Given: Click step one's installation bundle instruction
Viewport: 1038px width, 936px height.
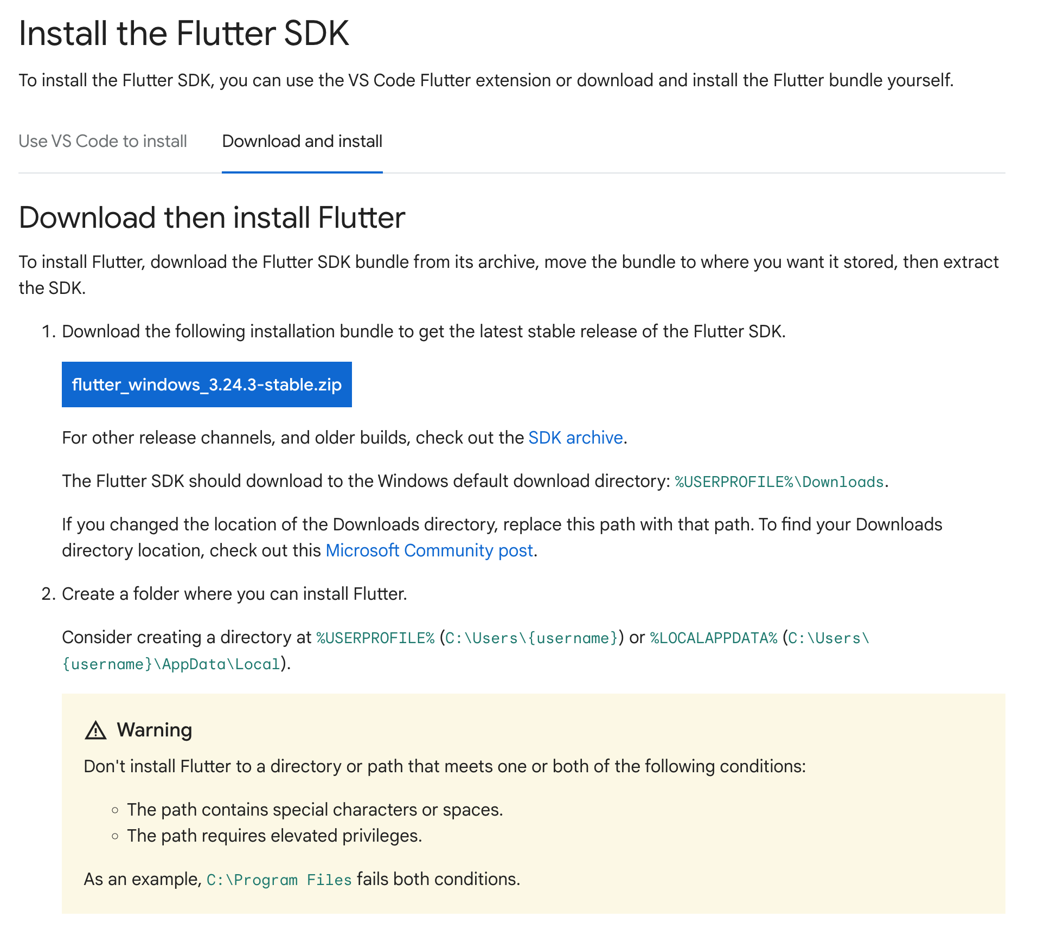Looking at the screenshot, I should [x=424, y=331].
